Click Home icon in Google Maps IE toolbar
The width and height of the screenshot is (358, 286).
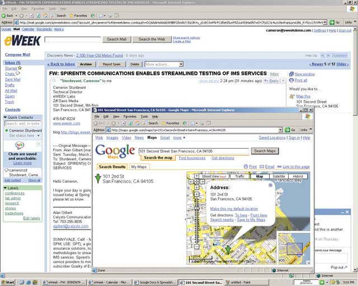click(137, 123)
